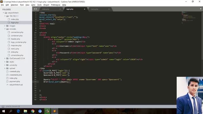The height and width of the screenshot is (114, 203).
Task: Open container.php in the sidebar
Action: click(17, 36)
